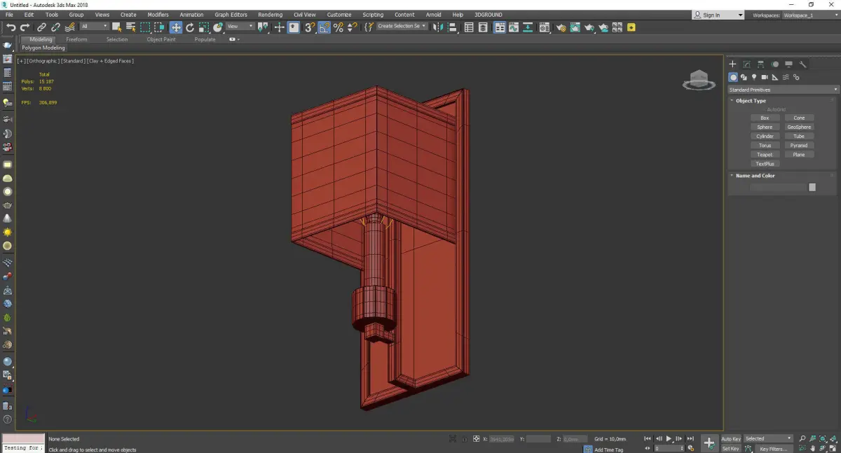Open the selection filter All dropdown

click(94, 27)
